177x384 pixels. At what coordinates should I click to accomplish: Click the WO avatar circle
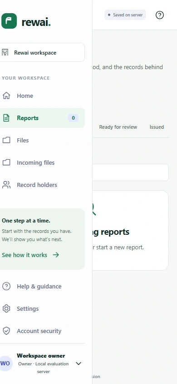point(5,364)
